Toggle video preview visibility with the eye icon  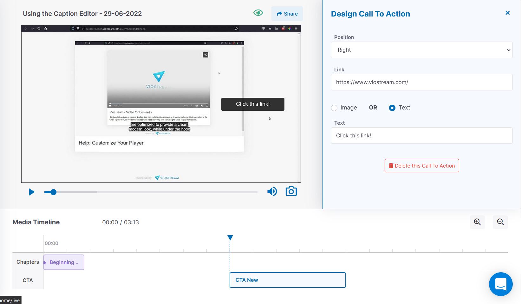[258, 13]
